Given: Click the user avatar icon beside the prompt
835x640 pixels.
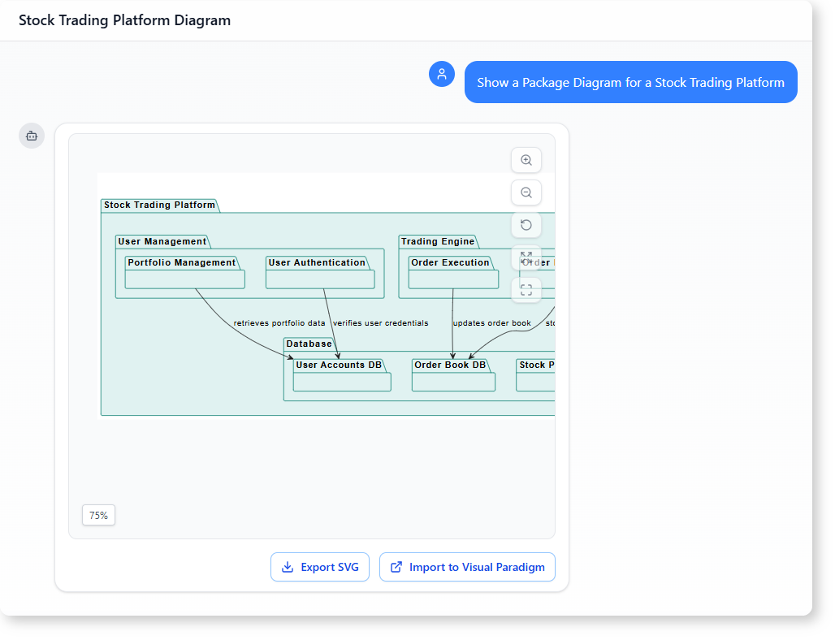Looking at the screenshot, I should [442, 74].
